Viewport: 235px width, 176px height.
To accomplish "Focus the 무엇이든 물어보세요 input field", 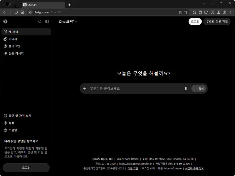I will (135, 89).
